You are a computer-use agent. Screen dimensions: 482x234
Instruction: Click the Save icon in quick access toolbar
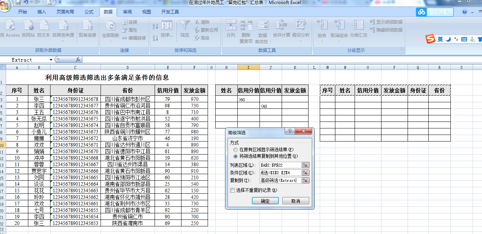pyautogui.click(x=18, y=2)
